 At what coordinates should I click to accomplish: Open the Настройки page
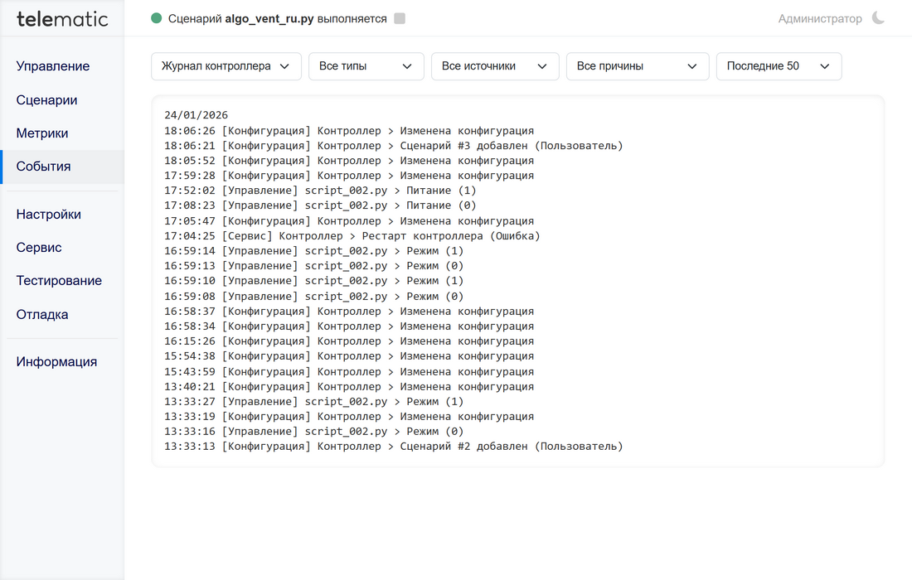[49, 215]
